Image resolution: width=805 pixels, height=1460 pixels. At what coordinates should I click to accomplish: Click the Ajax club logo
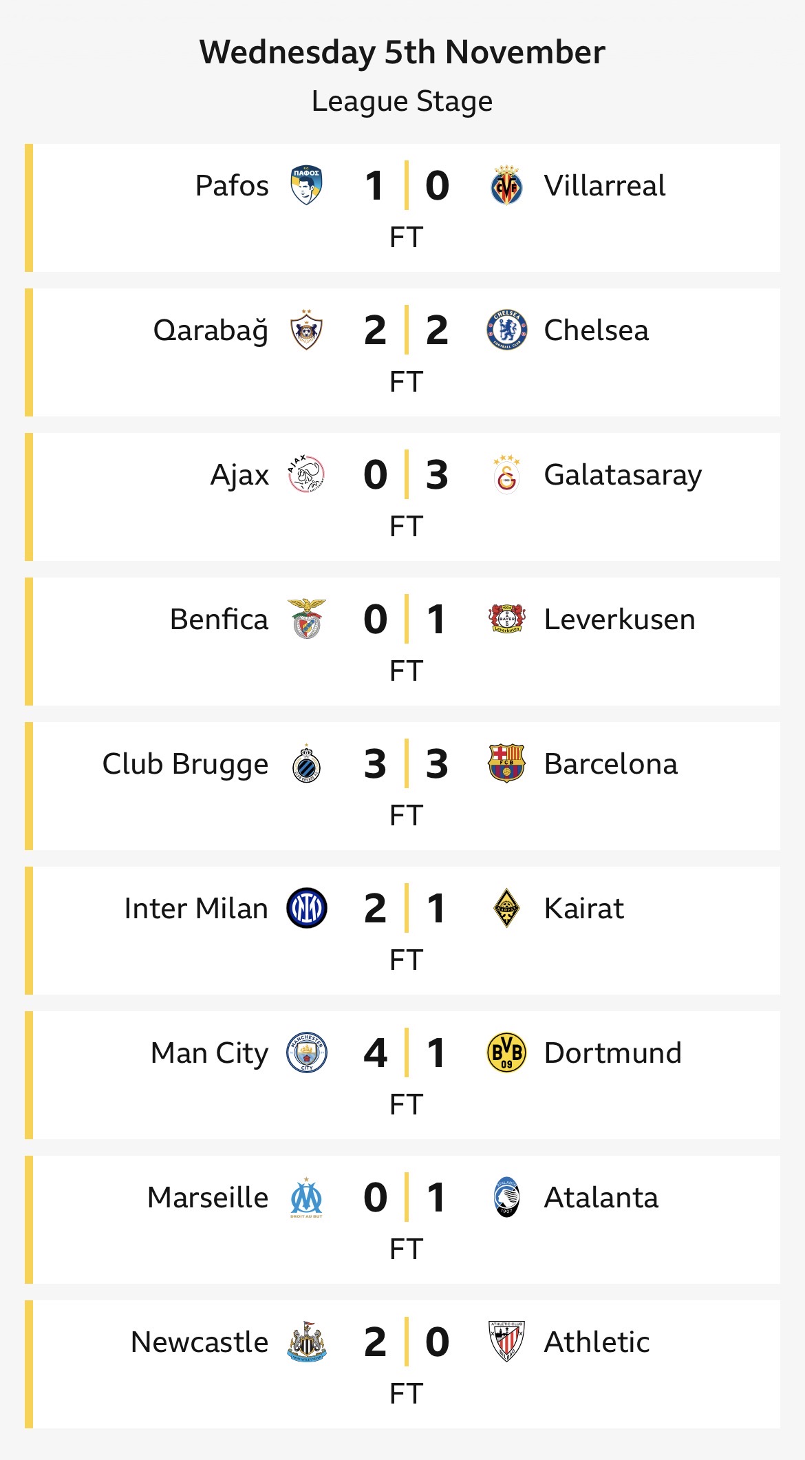(306, 475)
